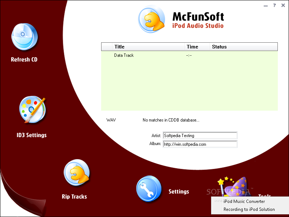Choose Recording to iPod Solution menu entry
The height and width of the screenshot is (217, 289).
click(249, 209)
